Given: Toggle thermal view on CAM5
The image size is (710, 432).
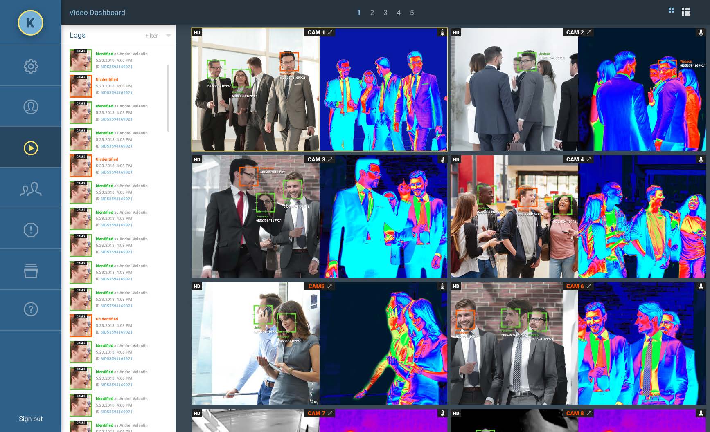Looking at the screenshot, I should coord(442,287).
